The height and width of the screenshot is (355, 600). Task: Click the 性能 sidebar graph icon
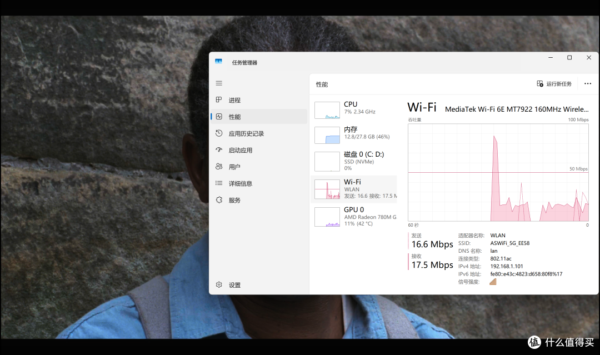coord(219,116)
